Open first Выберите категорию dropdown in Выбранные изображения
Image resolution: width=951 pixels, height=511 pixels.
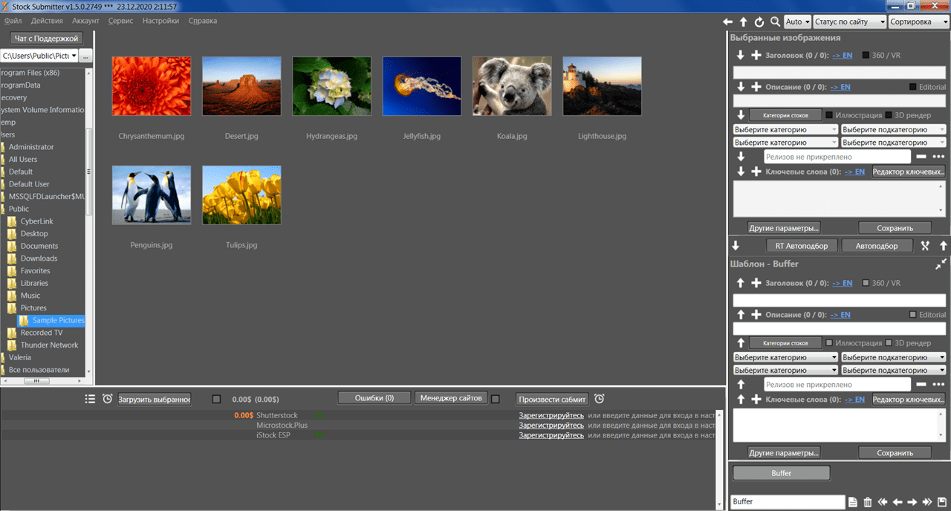click(786, 129)
